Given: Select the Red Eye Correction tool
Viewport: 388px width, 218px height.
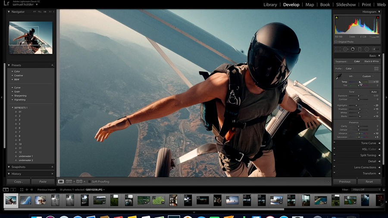Looking at the screenshot, I should pyautogui.click(x=353, y=49).
